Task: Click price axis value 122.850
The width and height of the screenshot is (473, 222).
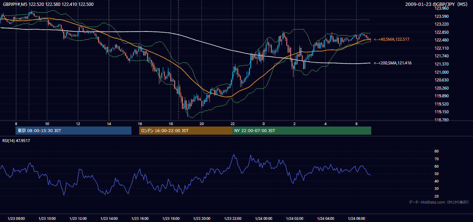Action: pos(441,32)
